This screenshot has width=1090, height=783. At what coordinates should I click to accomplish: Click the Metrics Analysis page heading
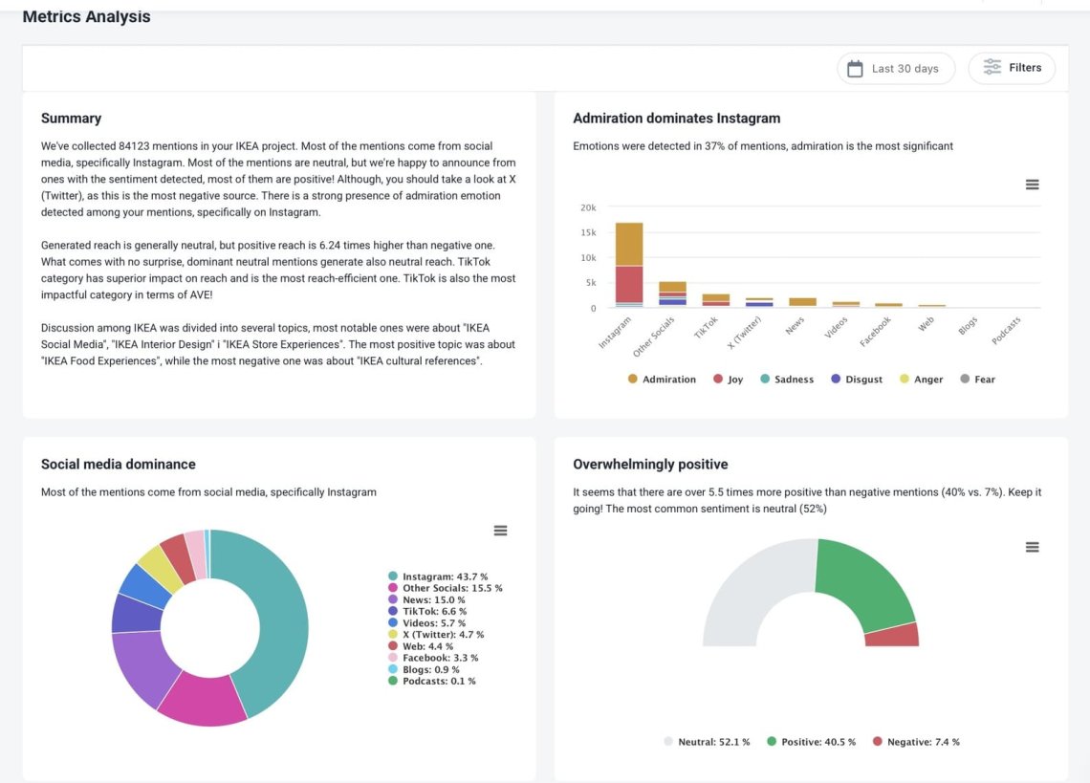[x=86, y=16]
